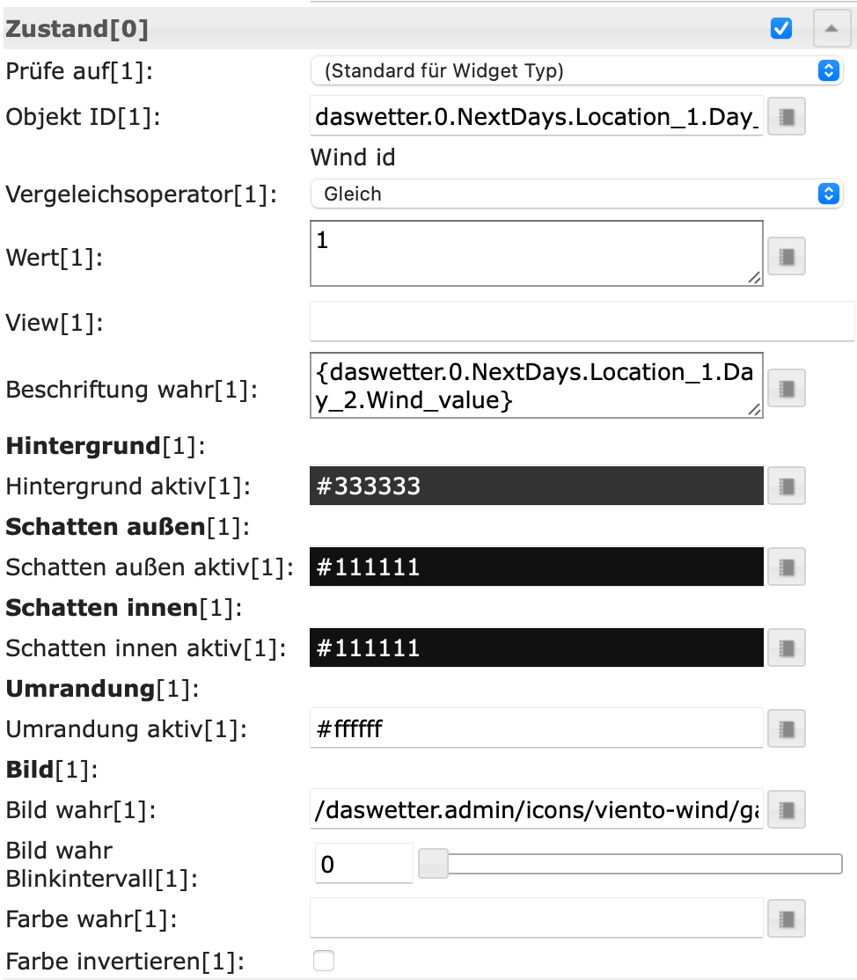Click the #333333 Hintergrund aktiv color field

coord(536,486)
